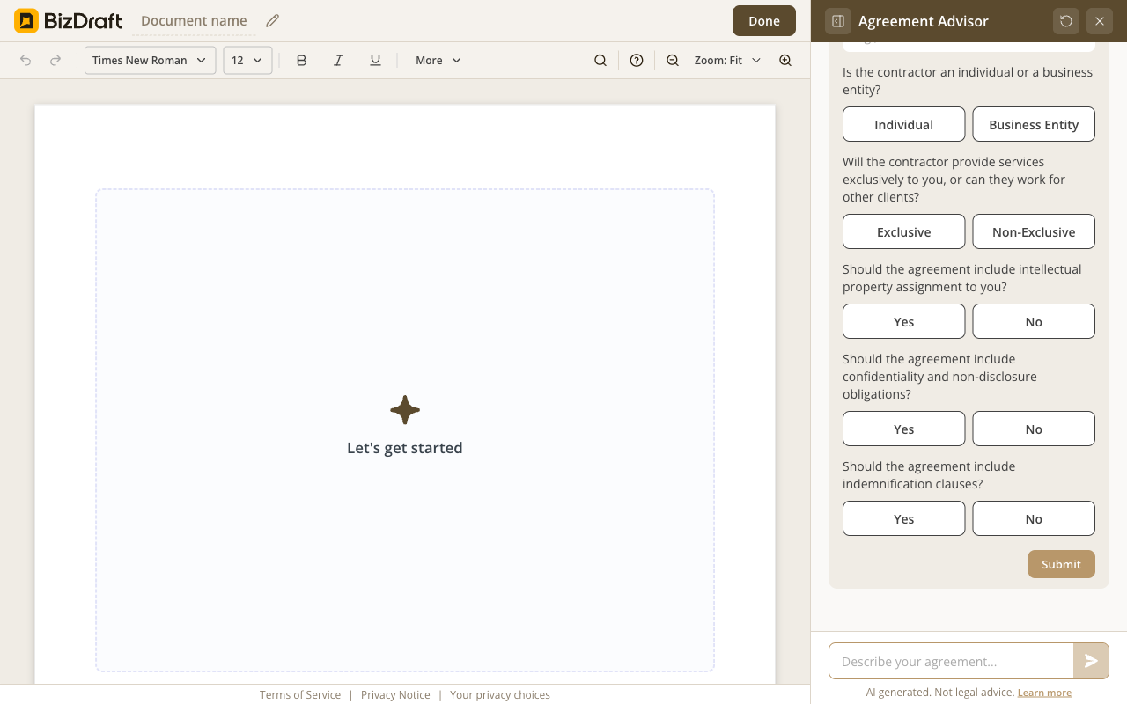Image resolution: width=1127 pixels, height=704 pixels.
Task: Open the Times New Roman font dropdown
Action: click(x=151, y=60)
